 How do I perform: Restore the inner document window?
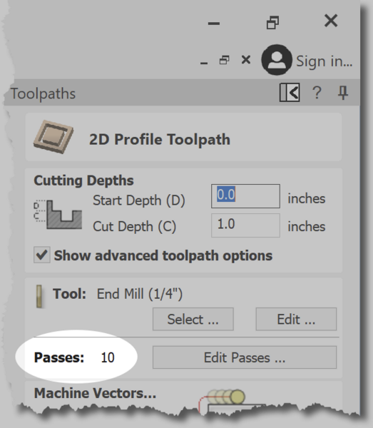click(x=224, y=60)
